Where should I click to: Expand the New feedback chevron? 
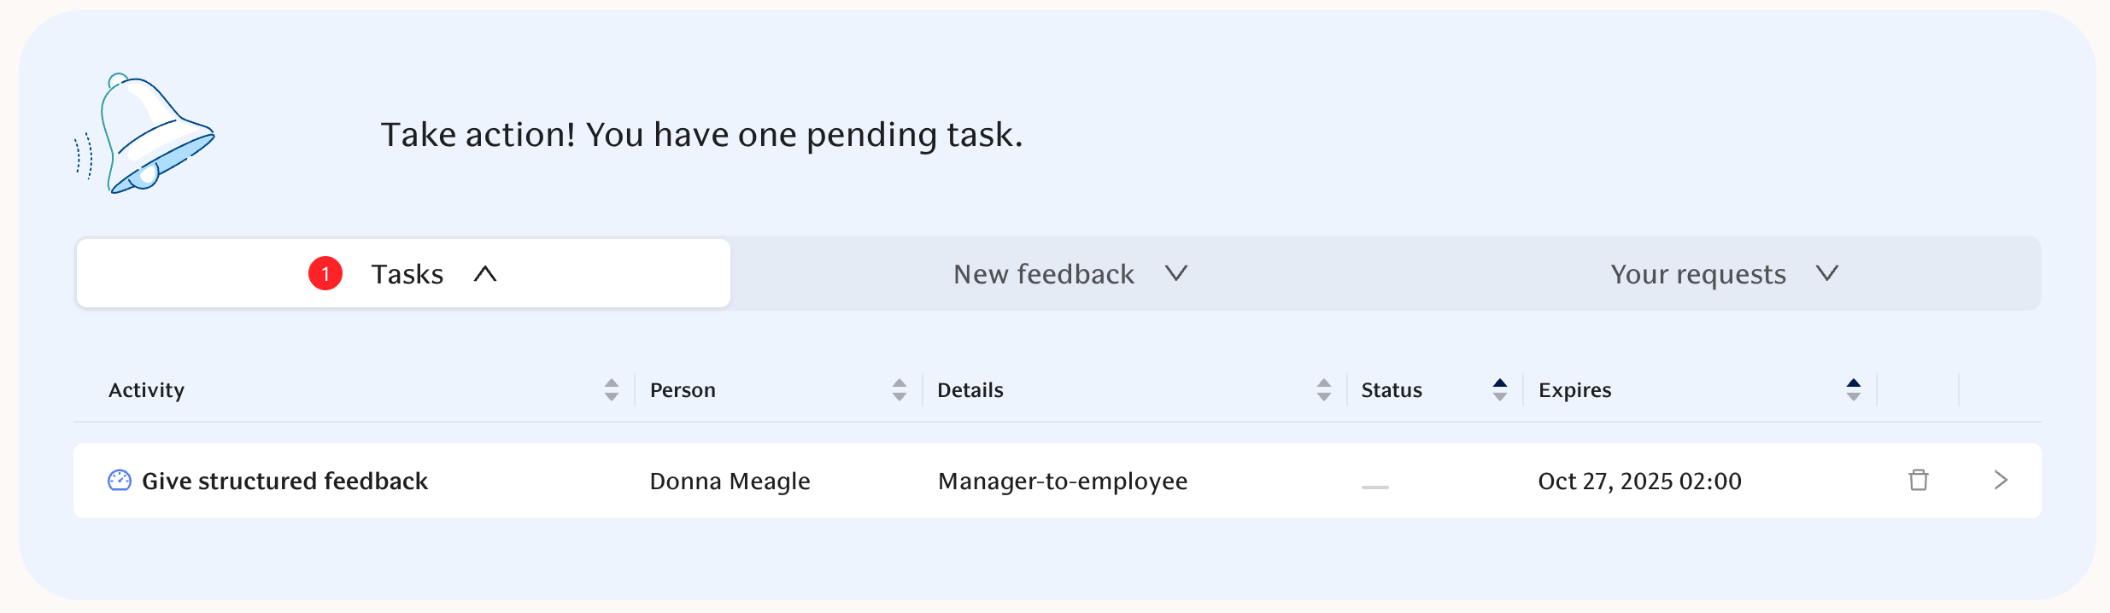pyautogui.click(x=1176, y=273)
